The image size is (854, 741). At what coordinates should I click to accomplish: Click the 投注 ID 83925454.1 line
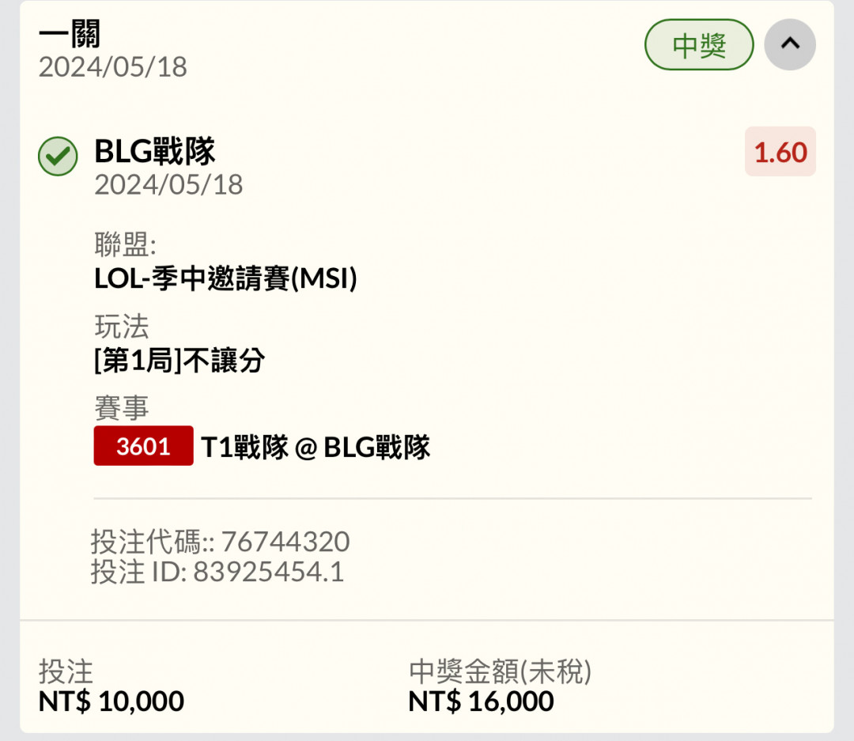click(217, 572)
